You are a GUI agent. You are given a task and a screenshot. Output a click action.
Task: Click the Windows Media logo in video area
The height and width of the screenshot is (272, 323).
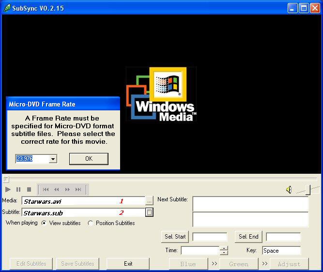[x=161, y=94]
